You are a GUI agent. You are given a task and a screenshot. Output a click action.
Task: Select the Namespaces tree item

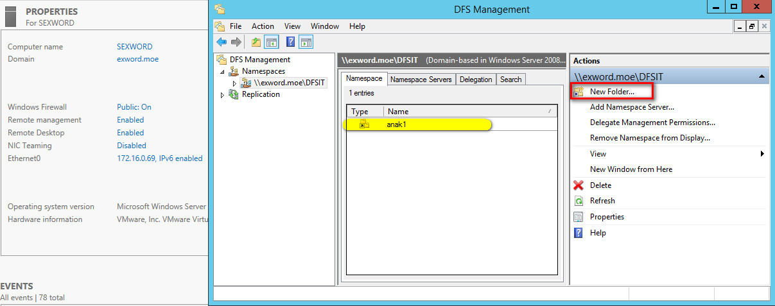tap(263, 71)
